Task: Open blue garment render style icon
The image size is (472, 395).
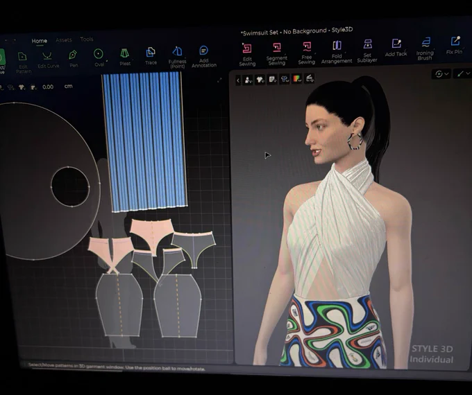Action: 285,79
